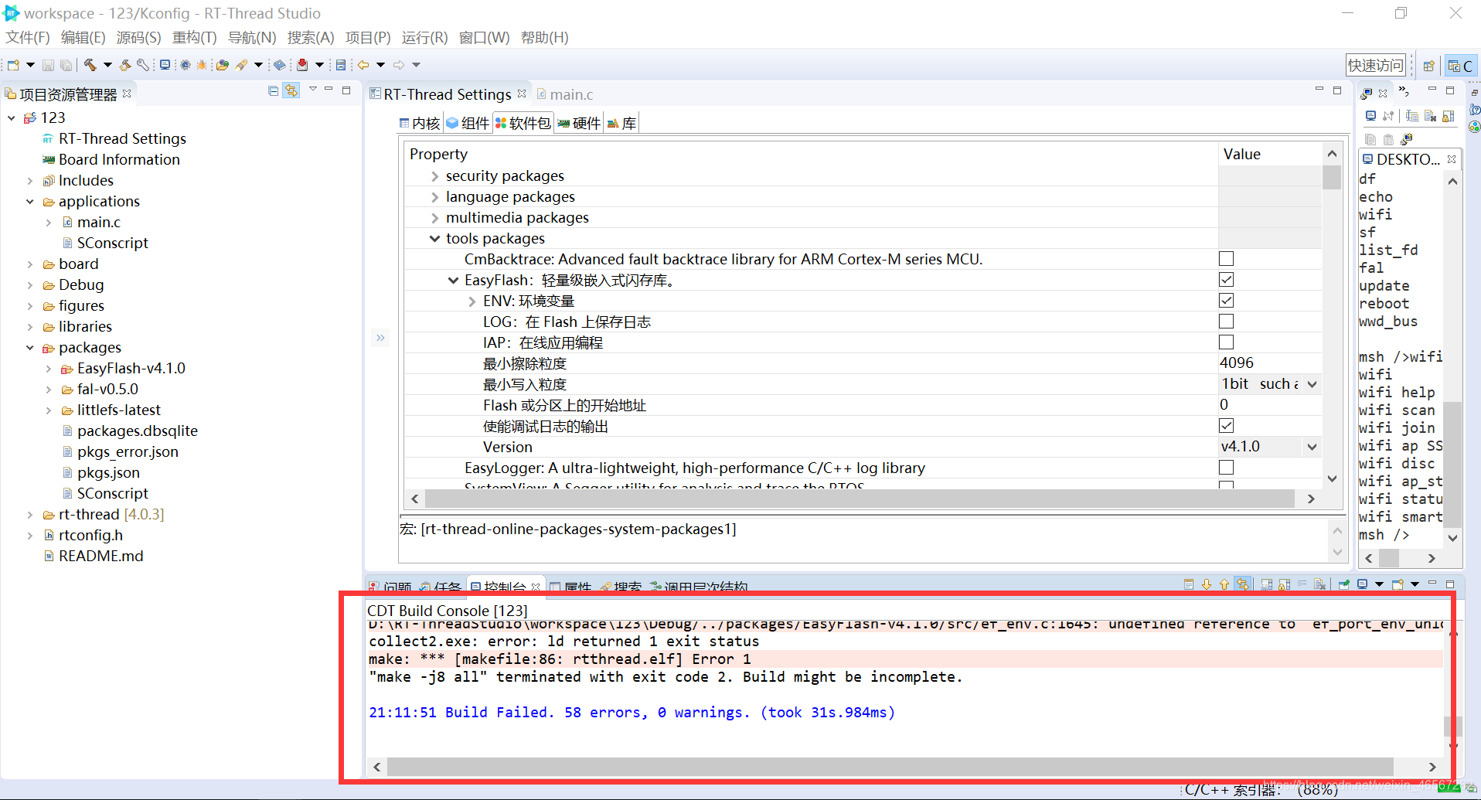1481x800 pixels.
Task: Click the 快速访问 quick access field
Action: [1375, 66]
